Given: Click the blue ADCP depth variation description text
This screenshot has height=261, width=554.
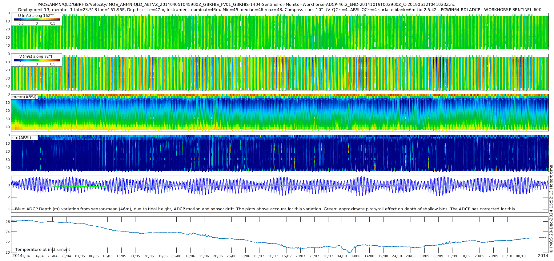Looking at the screenshot, I should point(265,209).
